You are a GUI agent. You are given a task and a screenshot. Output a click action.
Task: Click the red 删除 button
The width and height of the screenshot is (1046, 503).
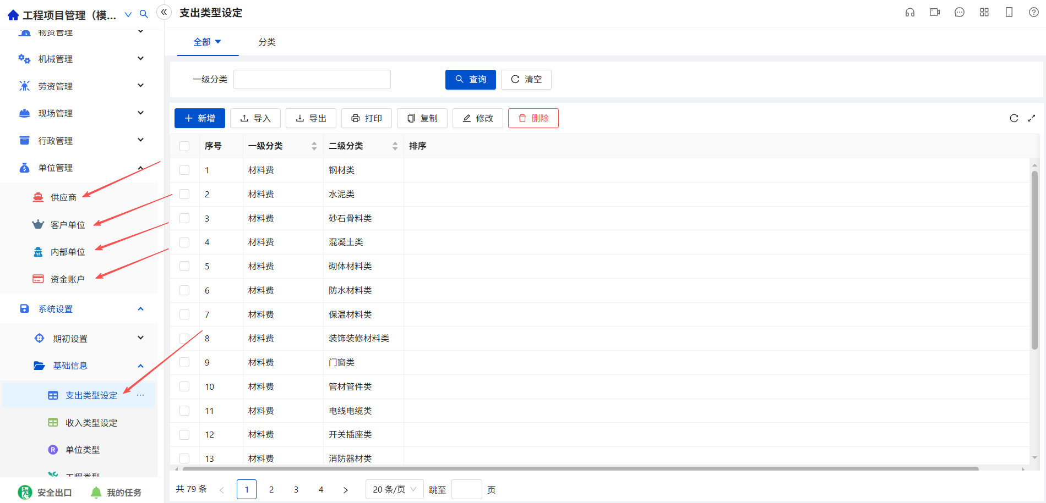point(533,118)
